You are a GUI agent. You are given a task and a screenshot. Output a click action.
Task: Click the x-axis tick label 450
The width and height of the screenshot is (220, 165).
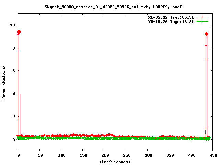213,155
